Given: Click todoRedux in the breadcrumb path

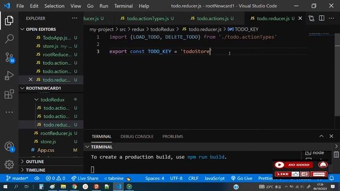Looking at the screenshot, I should pos(162,29).
